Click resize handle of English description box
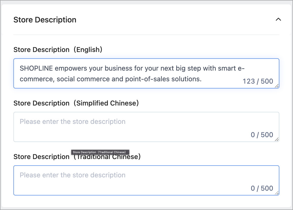This screenshot has height=210, width=293. [277, 86]
